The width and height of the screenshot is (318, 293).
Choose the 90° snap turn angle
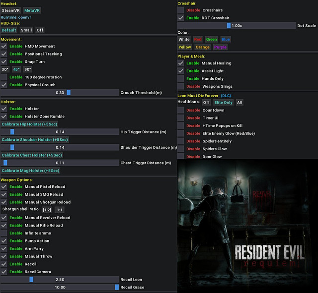pyautogui.click(x=28, y=69)
